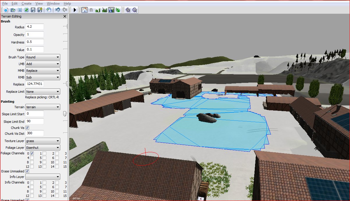Click the rocks in the blue water plane
The height and width of the screenshot is (201, 350).
click(x=208, y=118)
